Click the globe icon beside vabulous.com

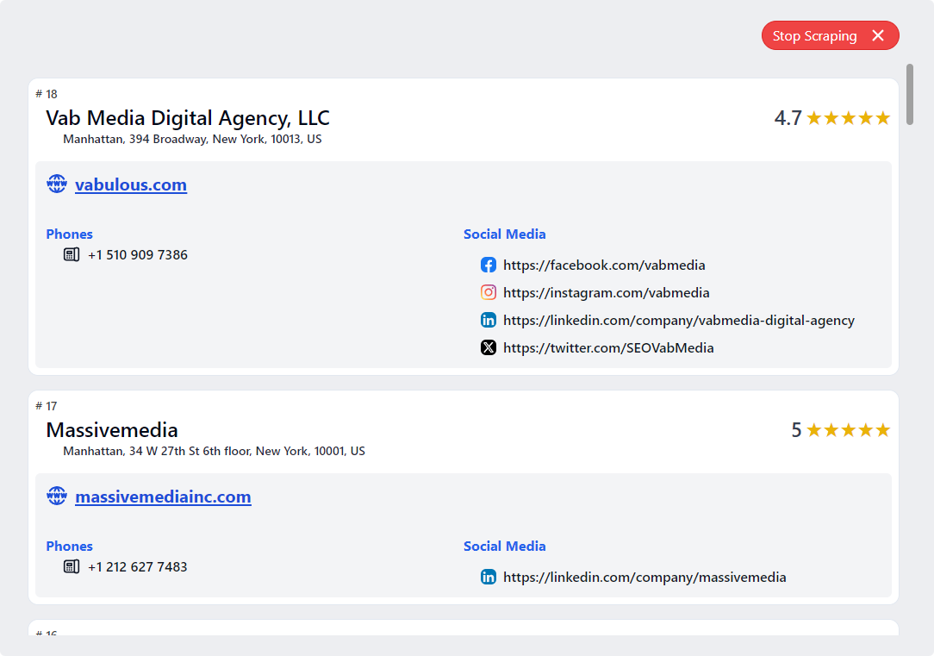point(57,184)
